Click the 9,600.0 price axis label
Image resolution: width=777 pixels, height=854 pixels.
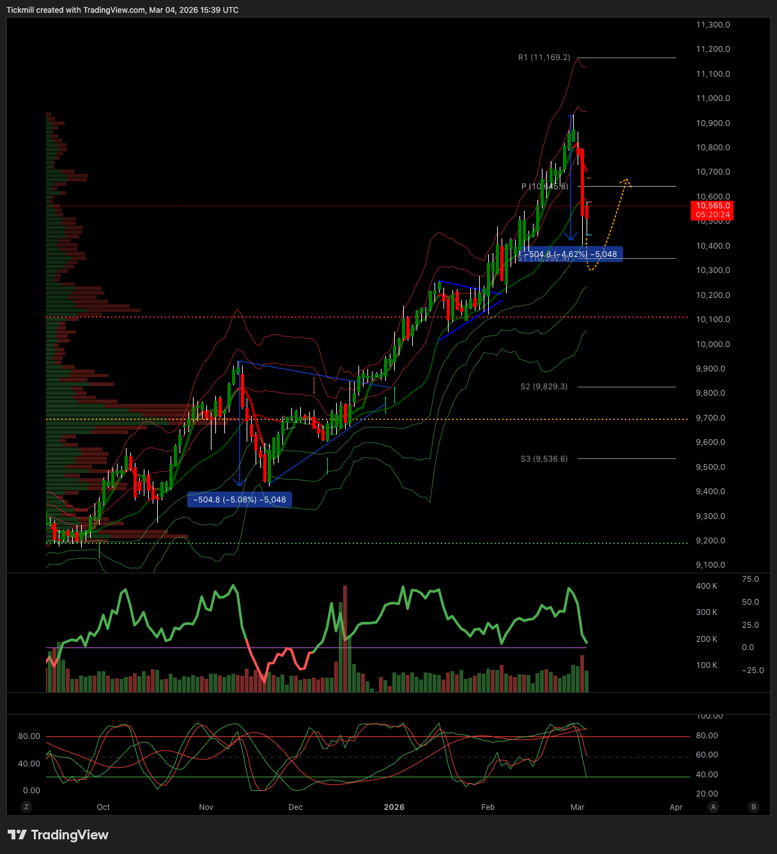tap(711, 442)
